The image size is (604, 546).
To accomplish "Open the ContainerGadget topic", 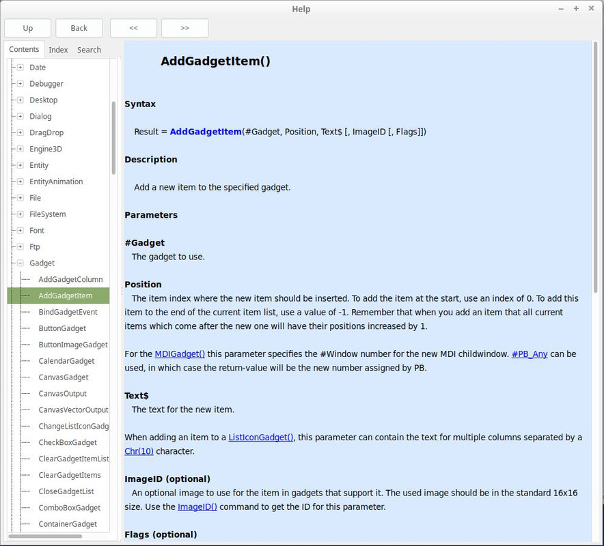I will [x=68, y=524].
